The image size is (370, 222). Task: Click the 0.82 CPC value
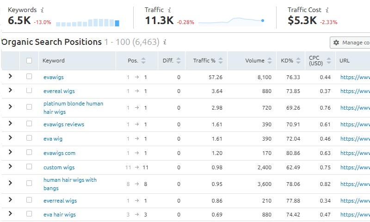pos(325,184)
